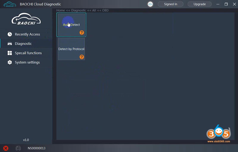Open System settings in sidebar
238x152 pixels.
(x=26, y=62)
